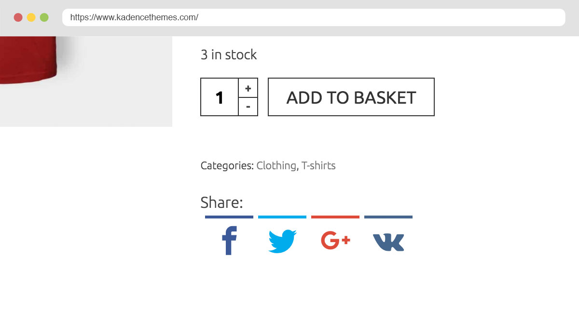Image resolution: width=579 pixels, height=326 pixels.
Task: Share the product on Facebook
Action: pyautogui.click(x=229, y=241)
